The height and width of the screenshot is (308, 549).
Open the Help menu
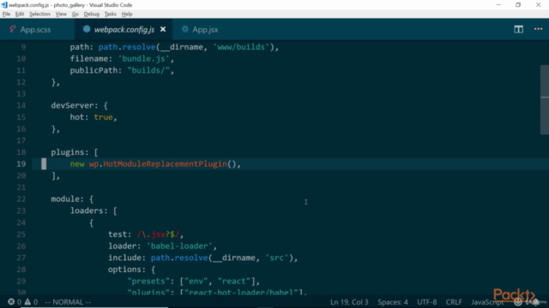click(x=127, y=14)
